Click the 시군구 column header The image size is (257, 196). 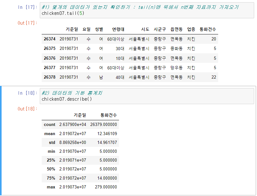[160, 29]
